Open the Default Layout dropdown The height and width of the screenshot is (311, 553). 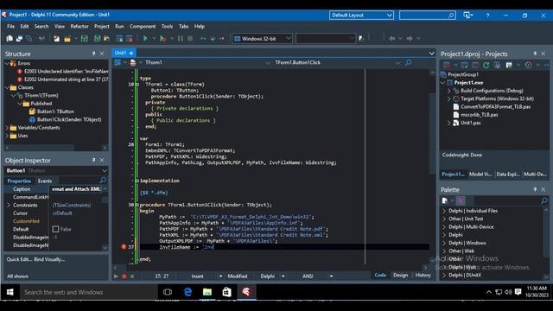pos(361,16)
